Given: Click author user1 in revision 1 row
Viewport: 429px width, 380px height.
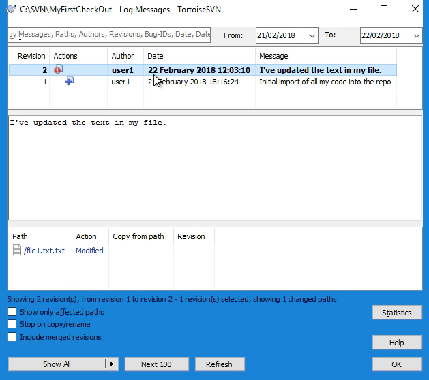Looking at the screenshot, I should [121, 82].
